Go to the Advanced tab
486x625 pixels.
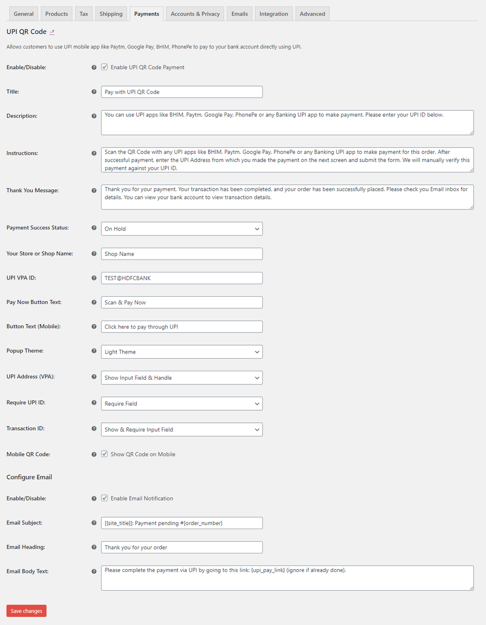312,14
